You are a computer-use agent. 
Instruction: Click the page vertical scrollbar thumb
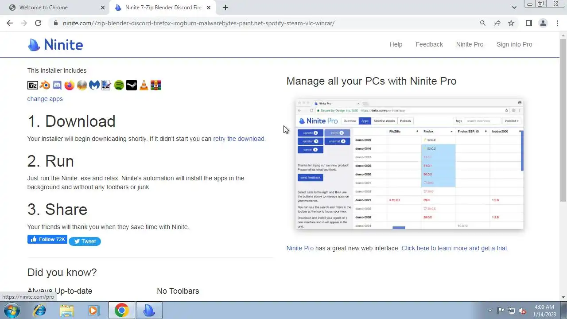(563, 121)
